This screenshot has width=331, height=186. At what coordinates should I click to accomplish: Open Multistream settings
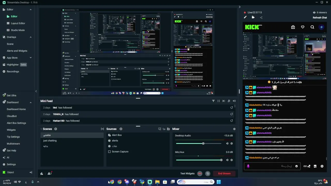13,144
